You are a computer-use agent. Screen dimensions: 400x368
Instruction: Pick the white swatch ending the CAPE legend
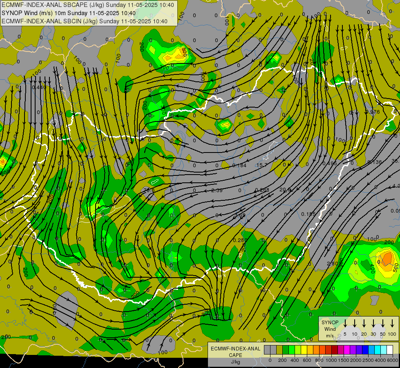tap(390, 350)
